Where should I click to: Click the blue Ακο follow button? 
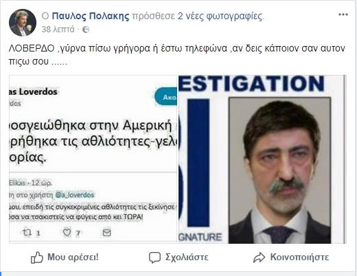[166, 97]
